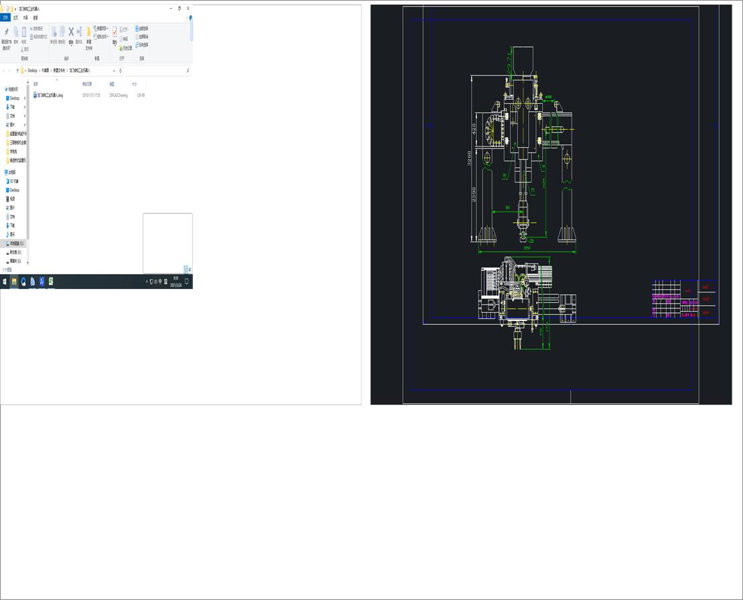Click the Paste shortcut ribbon item

click(38, 37)
